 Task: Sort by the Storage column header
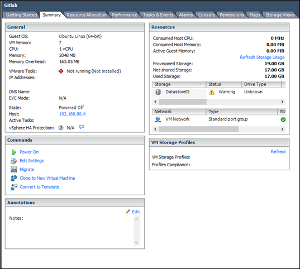click(x=179, y=84)
